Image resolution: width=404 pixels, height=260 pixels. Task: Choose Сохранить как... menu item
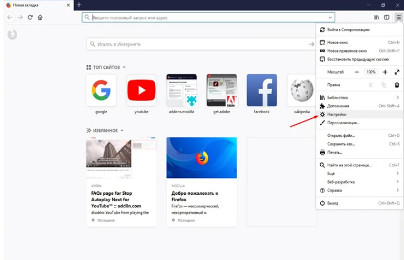360,144
